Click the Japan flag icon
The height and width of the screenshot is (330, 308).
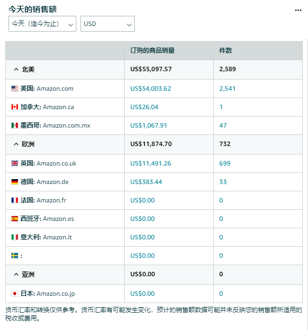(x=15, y=294)
